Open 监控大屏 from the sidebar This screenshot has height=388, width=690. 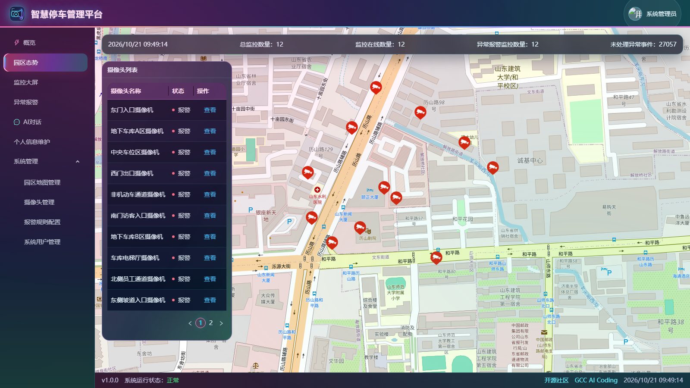click(46, 82)
